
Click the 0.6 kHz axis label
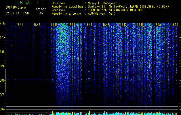tap(2, 109)
